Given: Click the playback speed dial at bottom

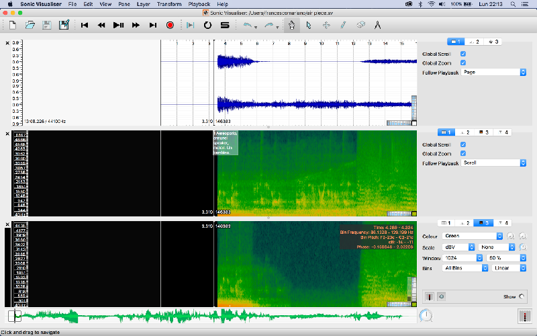Looking at the screenshot, I should 426,315.
